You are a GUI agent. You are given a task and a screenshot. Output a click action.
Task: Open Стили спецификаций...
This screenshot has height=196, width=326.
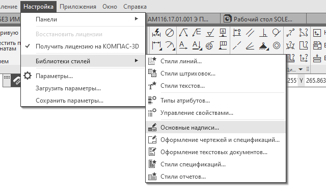pos(216,164)
